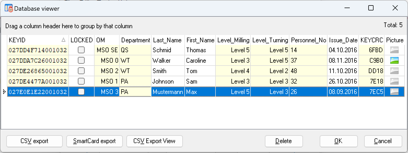Sort by Issue_Date column header
Viewport: 408px width, 153px height.
[343, 40]
